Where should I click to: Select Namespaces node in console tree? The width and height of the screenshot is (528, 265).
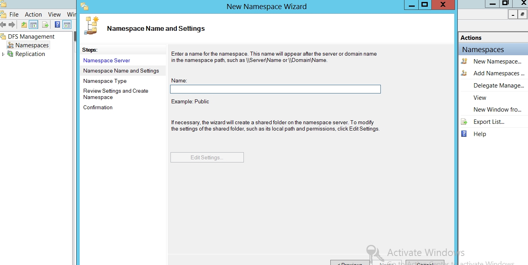[x=32, y=45]
